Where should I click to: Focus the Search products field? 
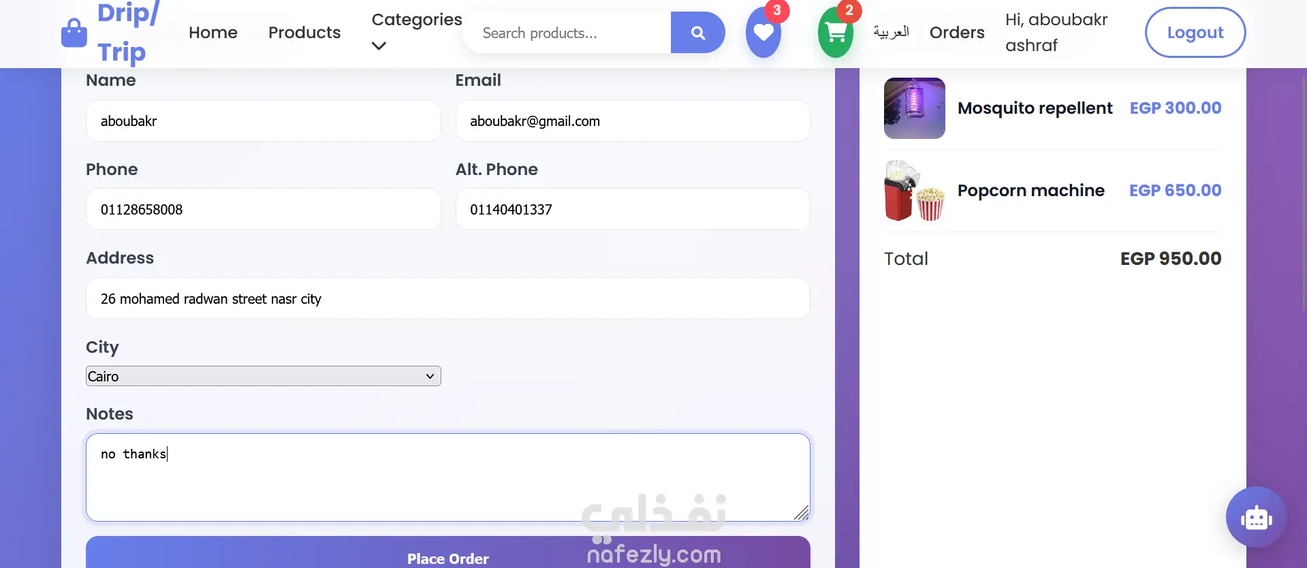[567, 33]
